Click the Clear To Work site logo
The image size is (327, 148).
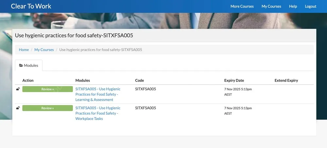31,6
